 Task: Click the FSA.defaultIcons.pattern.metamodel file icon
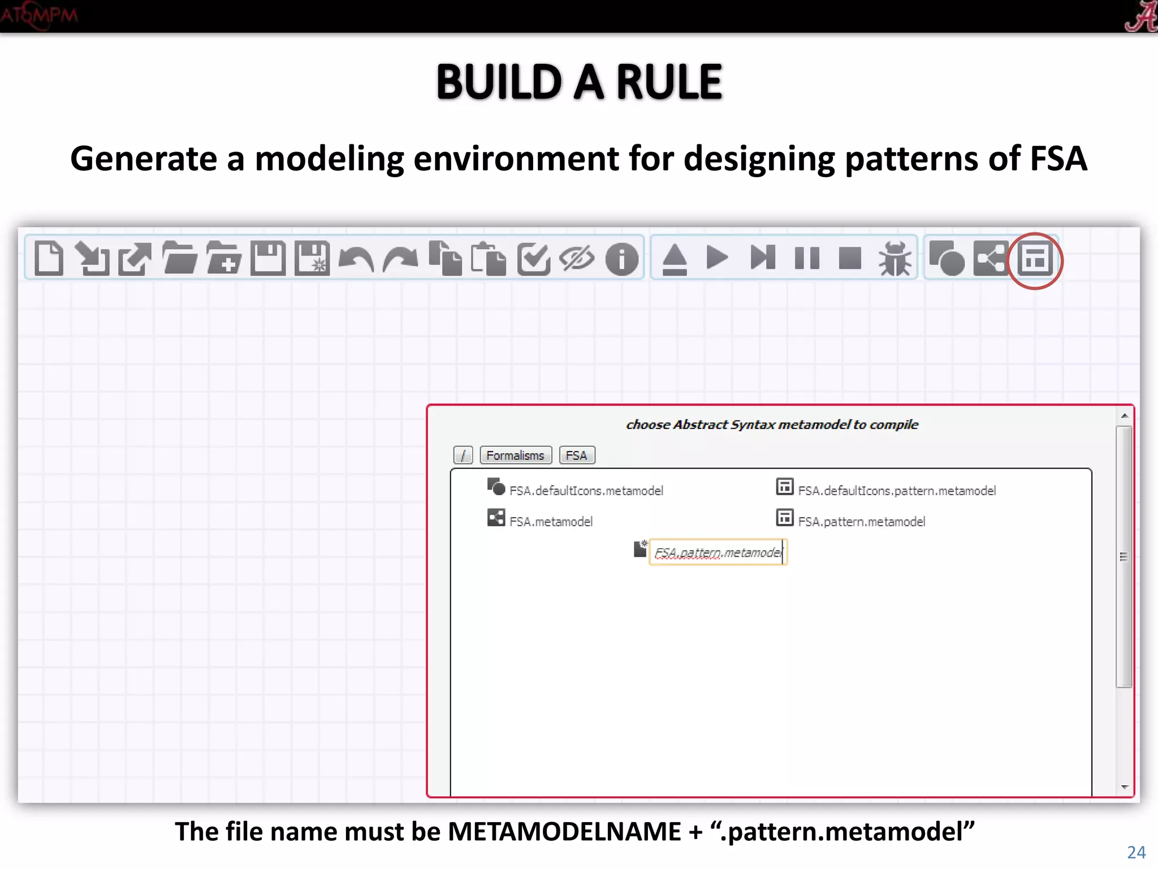(785, 487)
